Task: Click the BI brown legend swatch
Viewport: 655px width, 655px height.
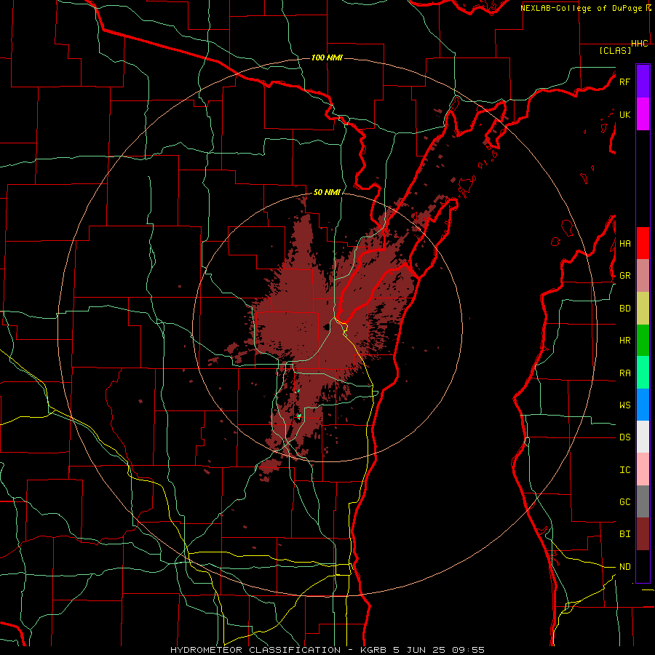Action: click(x=643, y=534)
